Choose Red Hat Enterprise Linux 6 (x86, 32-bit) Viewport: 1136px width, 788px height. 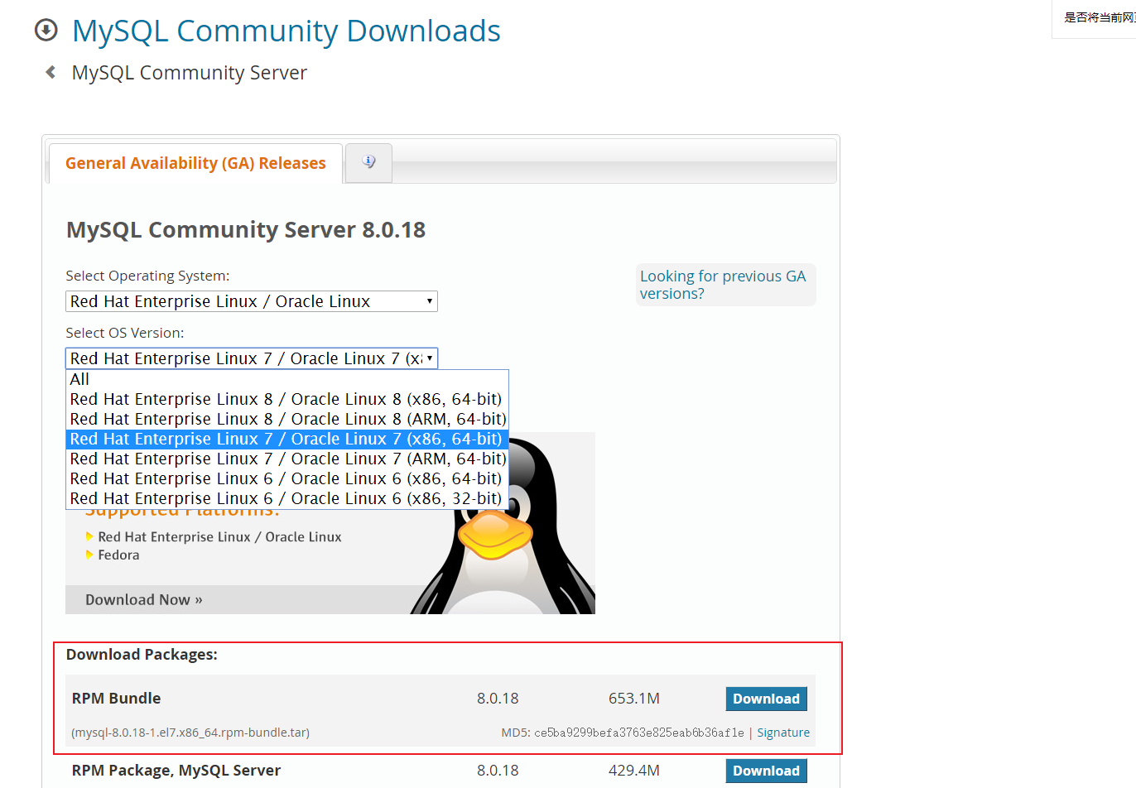pyautogui.click(x=287, y=498)
